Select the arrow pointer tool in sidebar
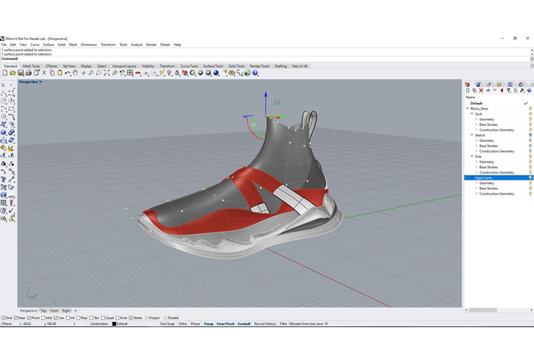Screen dimensions: 534x362 point(4,86)
